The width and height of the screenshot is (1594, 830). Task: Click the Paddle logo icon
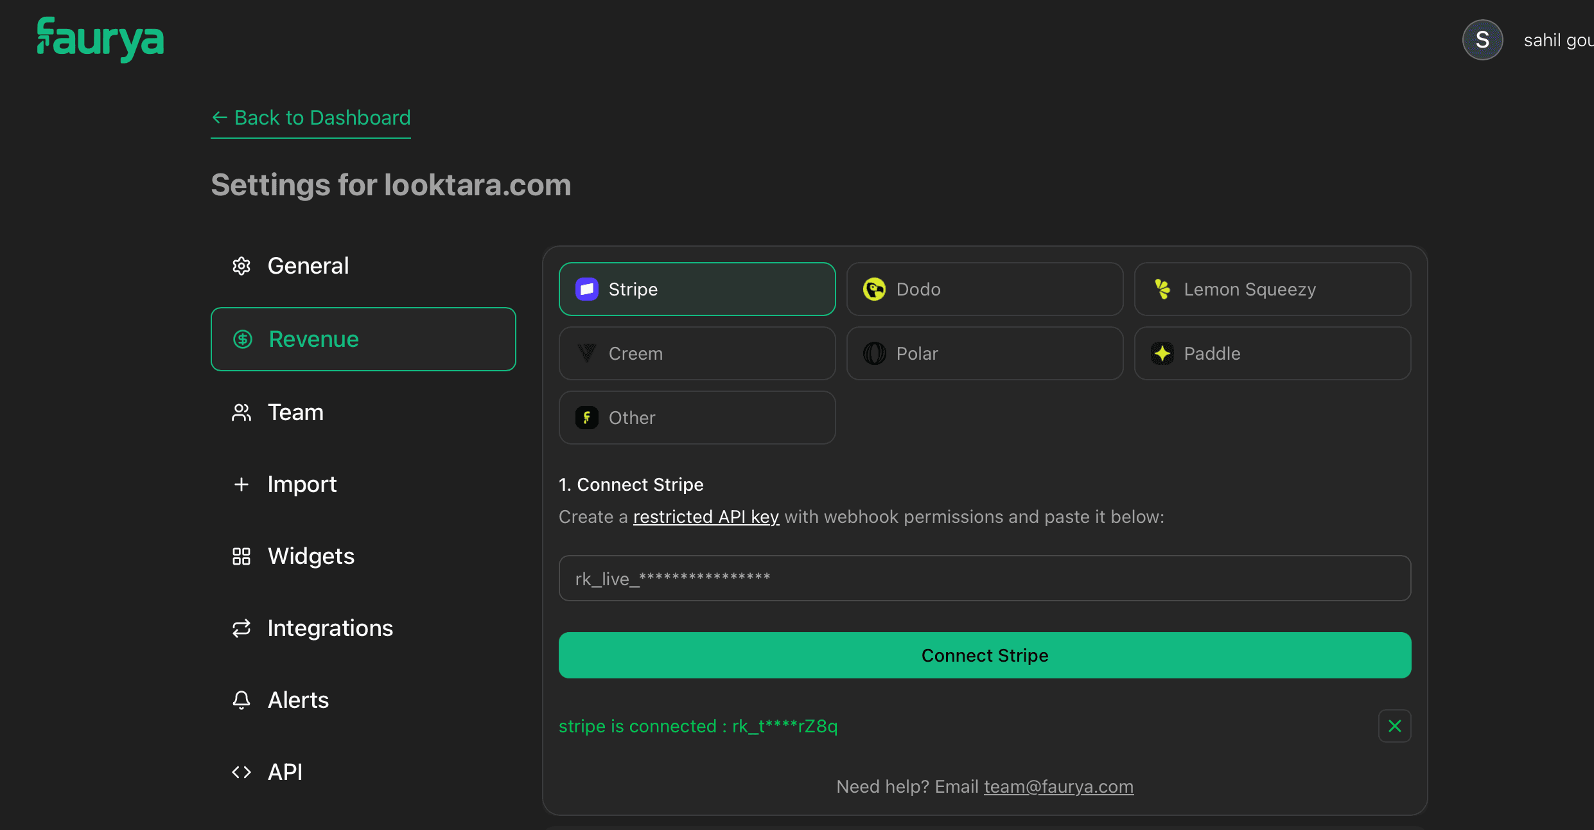pos(1162,353)
